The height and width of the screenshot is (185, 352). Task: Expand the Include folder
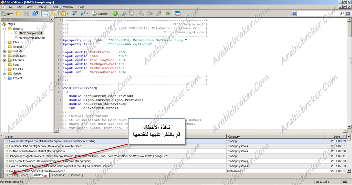(5, 51)
